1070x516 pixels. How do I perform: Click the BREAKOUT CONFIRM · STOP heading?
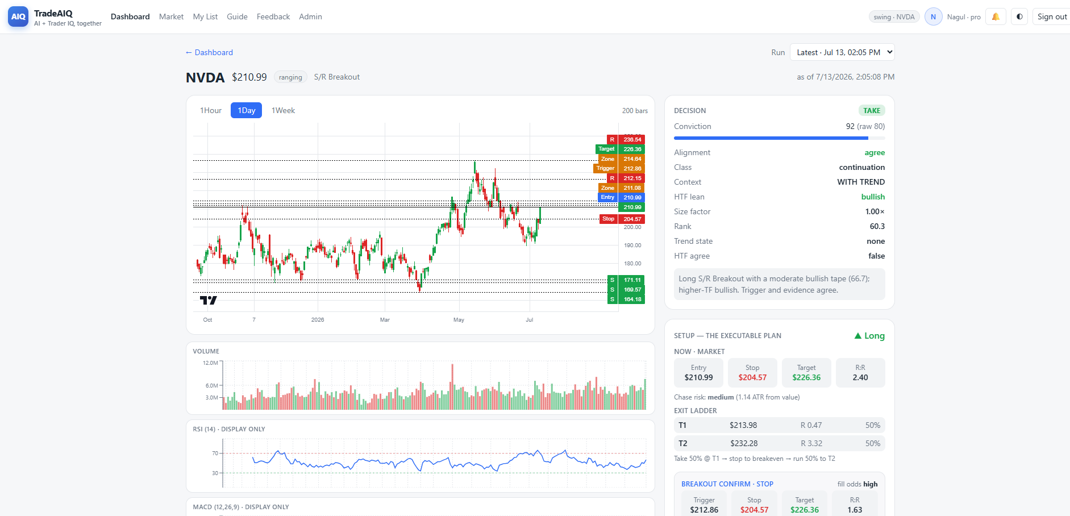(x=727, y=484)
